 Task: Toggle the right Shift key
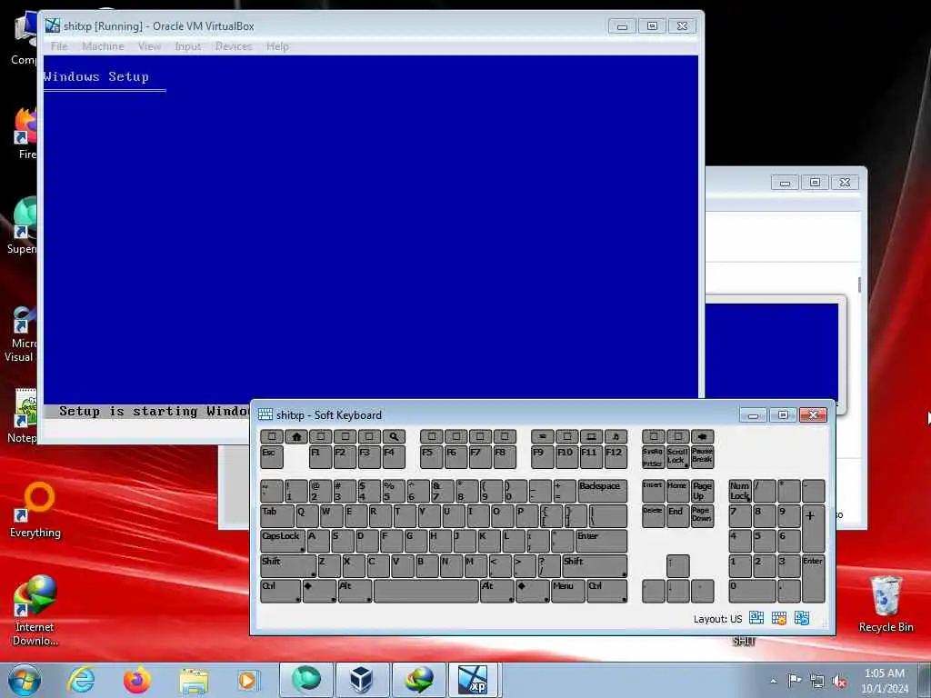tap(595, 565)
